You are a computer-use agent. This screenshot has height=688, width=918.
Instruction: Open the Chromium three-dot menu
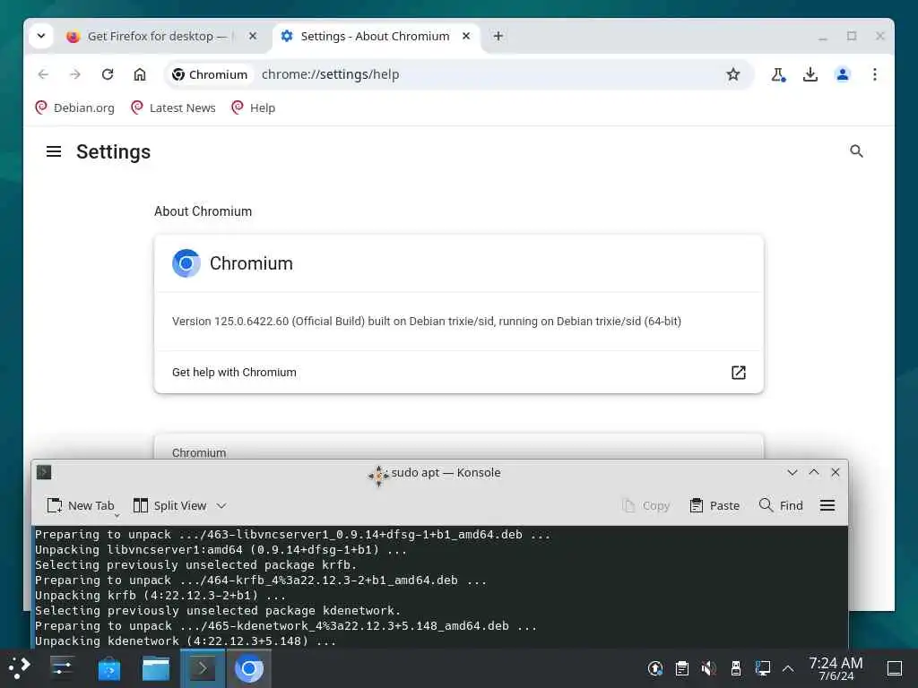tap(875, 74)
